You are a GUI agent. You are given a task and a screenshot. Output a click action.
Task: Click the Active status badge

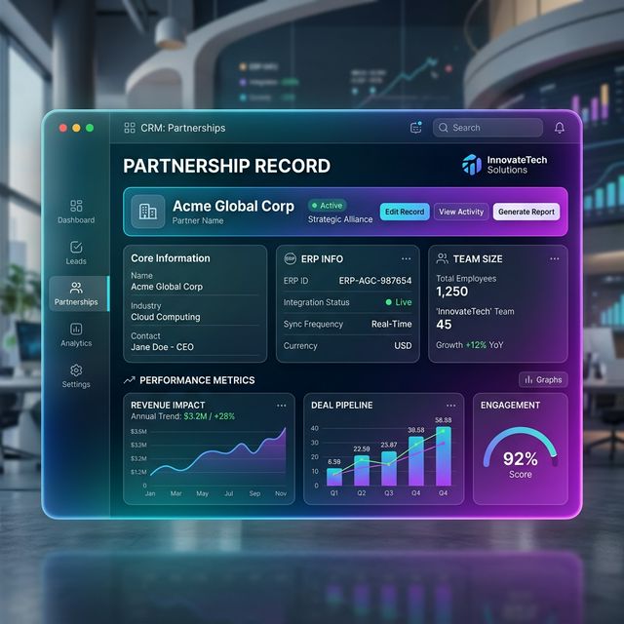coord(328,206)
